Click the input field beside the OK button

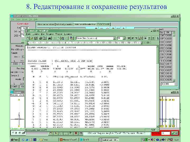pos(166,133)
